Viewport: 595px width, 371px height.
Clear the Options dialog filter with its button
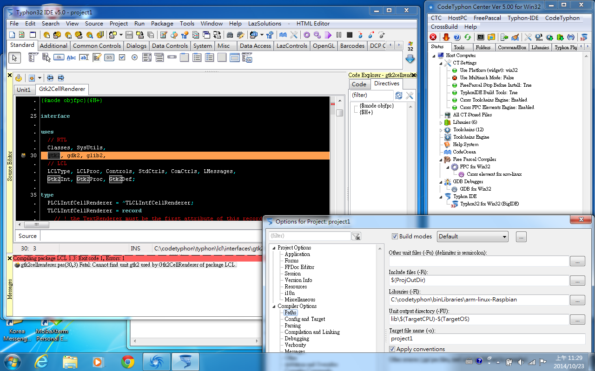(356, 237)
